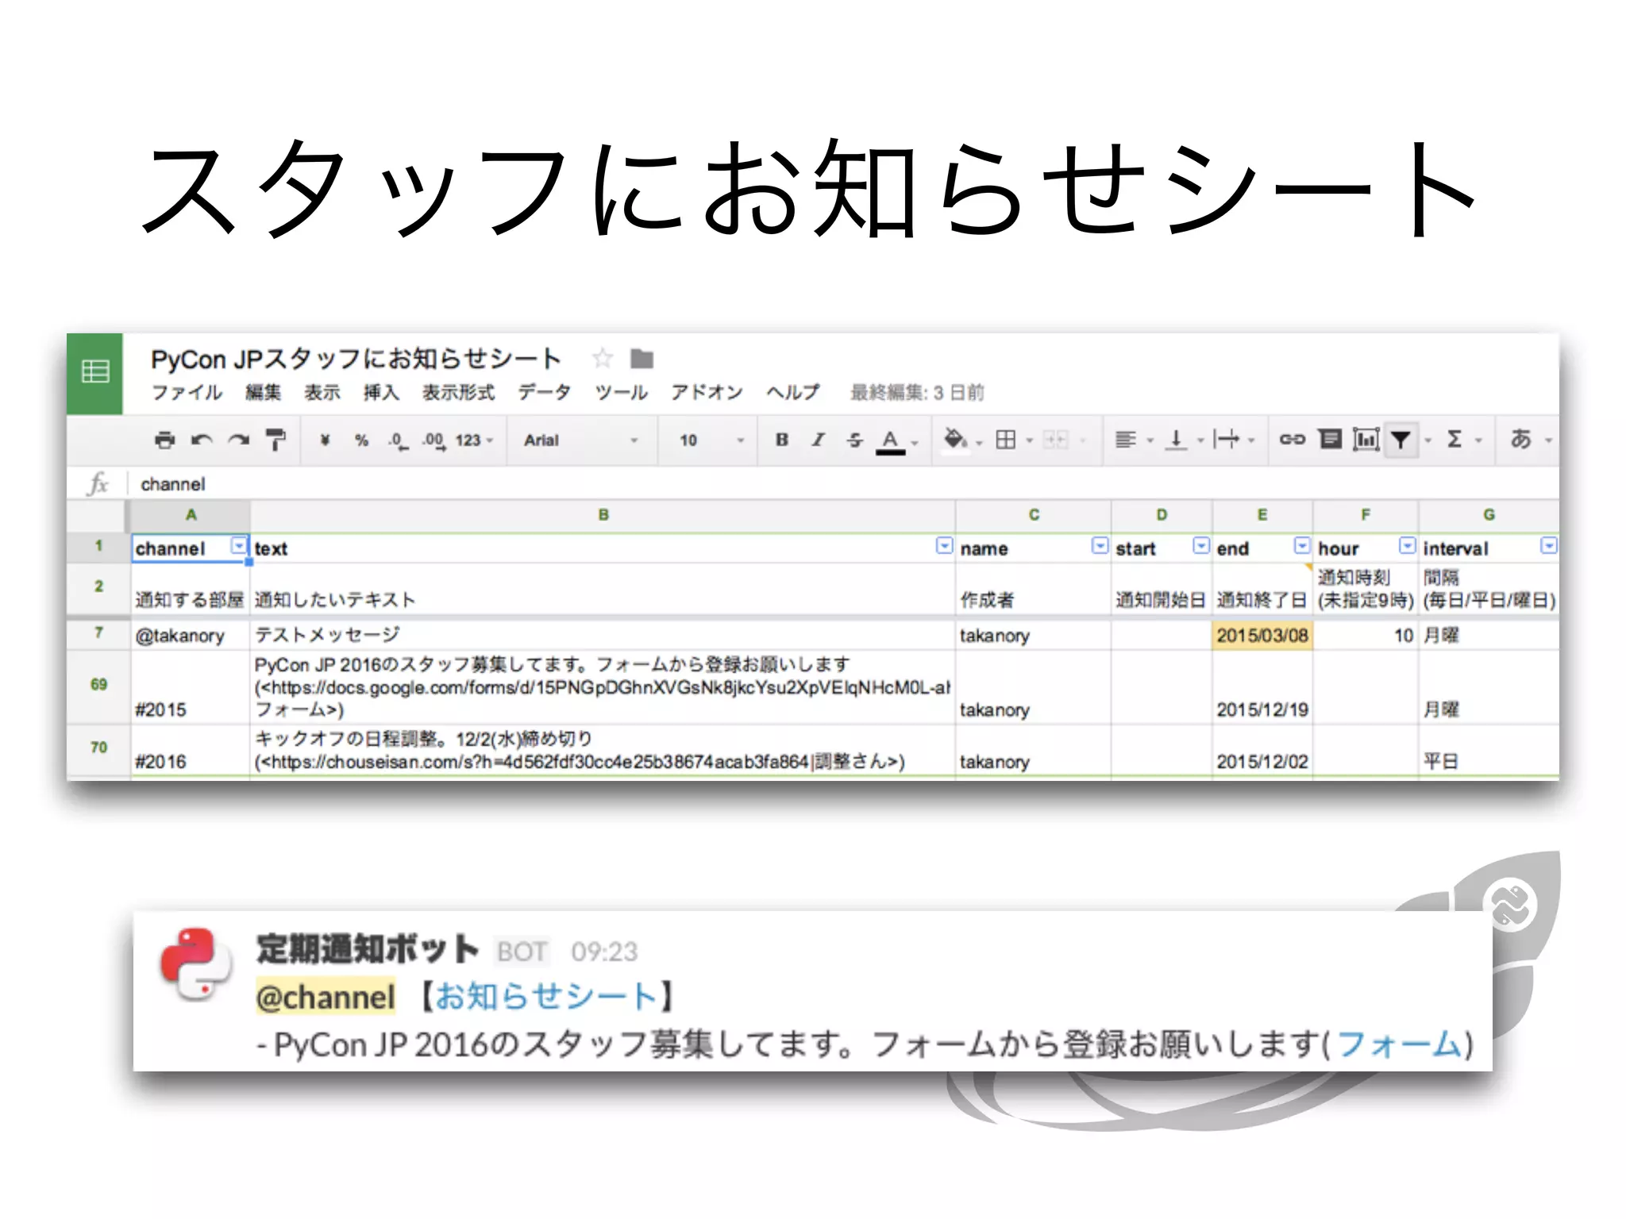Insert a comment

click(1330, 440)
